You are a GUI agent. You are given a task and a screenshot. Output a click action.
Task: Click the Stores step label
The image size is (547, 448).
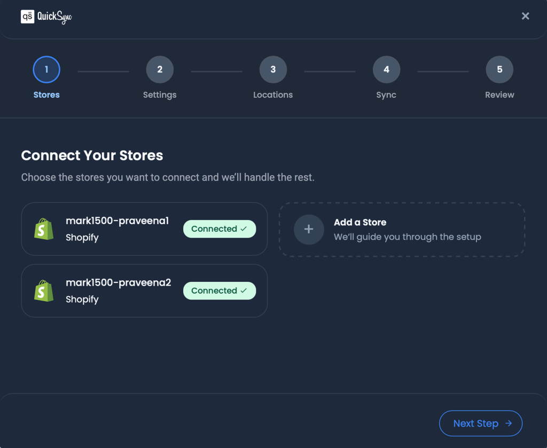pyautogui.click(x=46, y=95)
